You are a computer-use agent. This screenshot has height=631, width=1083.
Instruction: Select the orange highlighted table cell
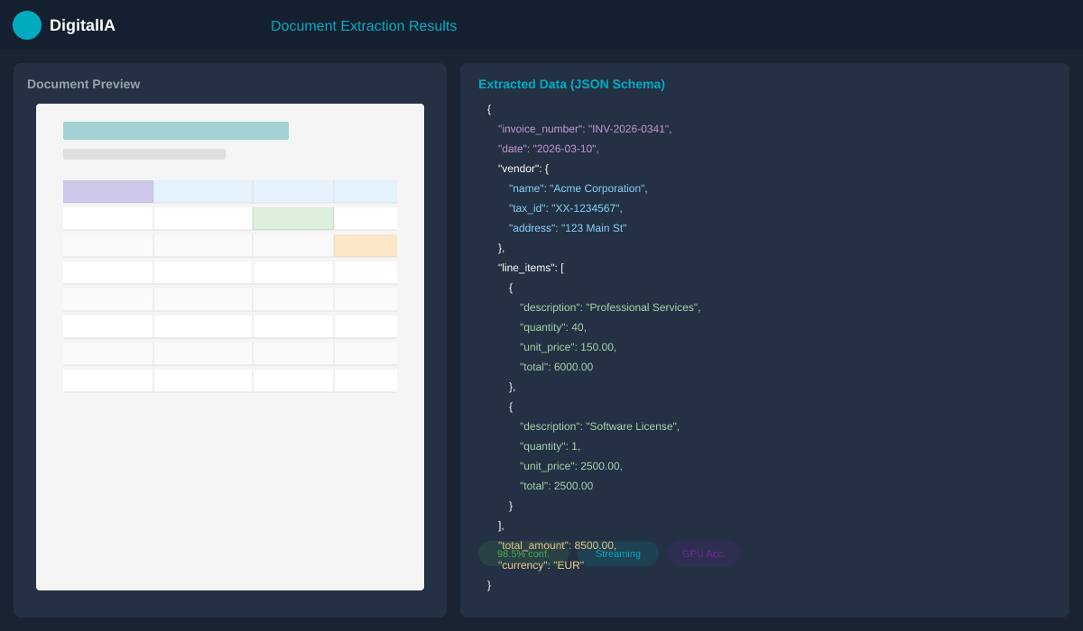pos(366,245)
